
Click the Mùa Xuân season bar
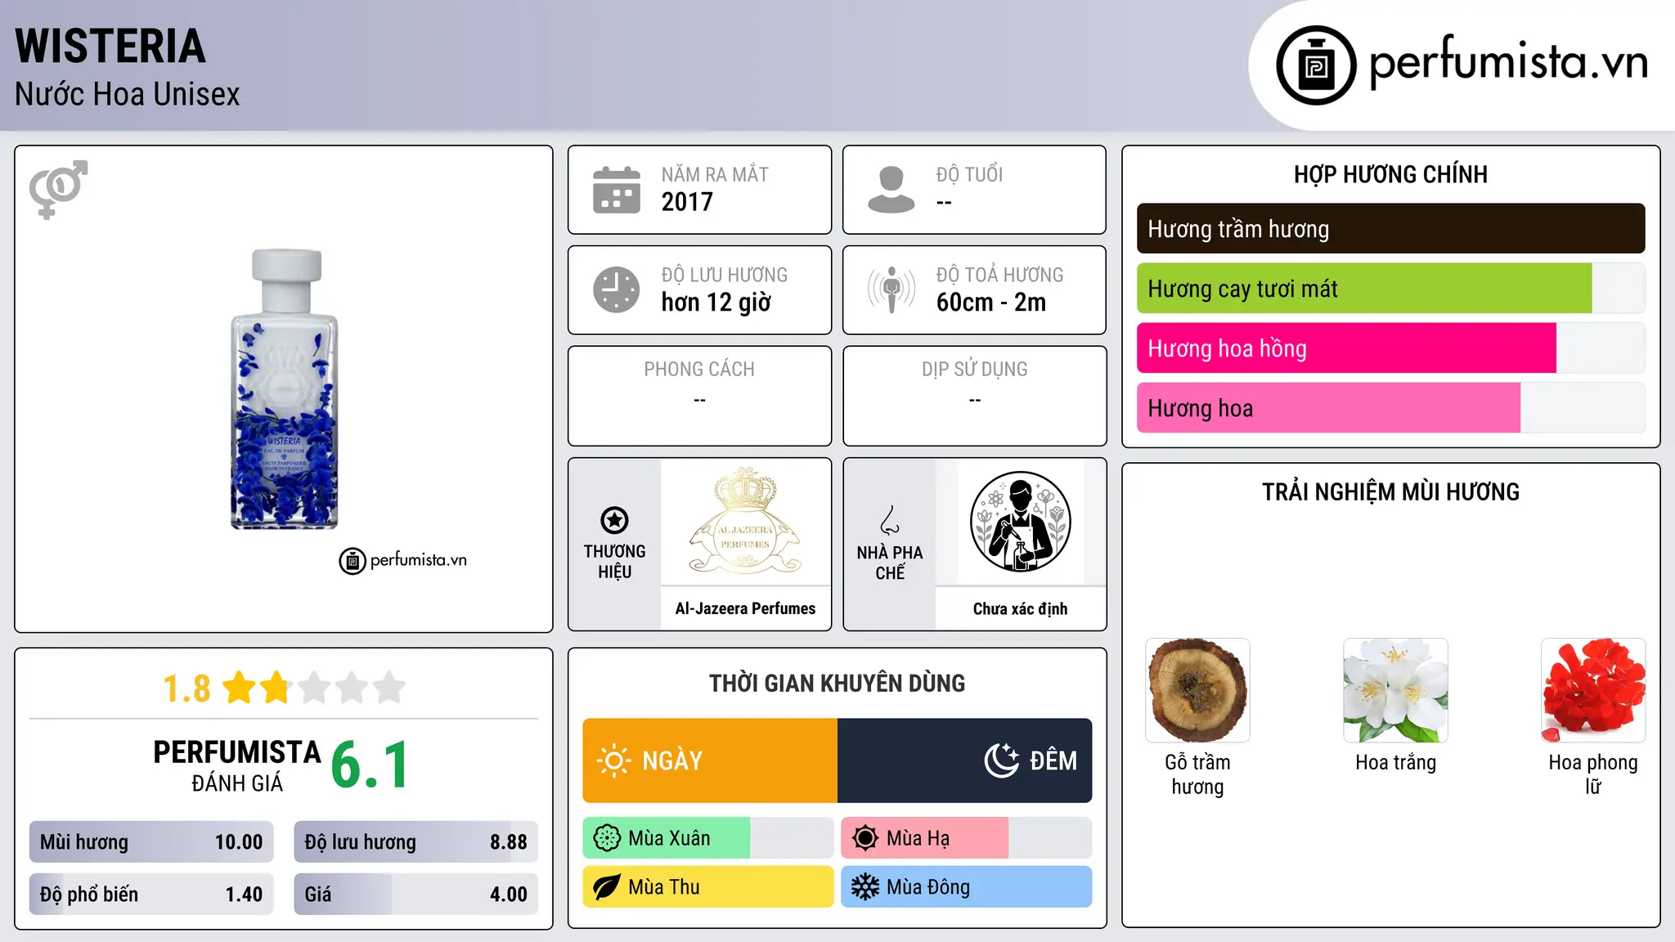pos(708,838)
